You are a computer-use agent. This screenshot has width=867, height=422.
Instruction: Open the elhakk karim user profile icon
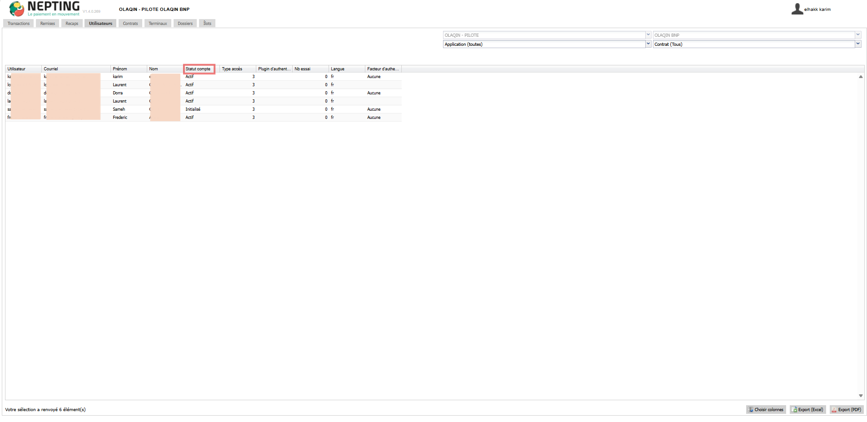(797, 9)
